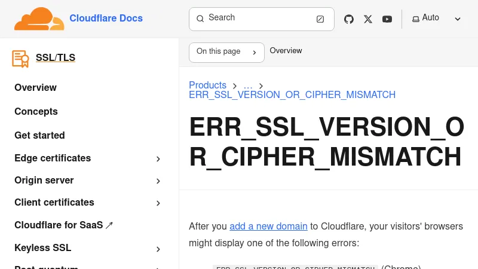
Task: Click the Products breadcrumb link
Action: pos(207,85)
